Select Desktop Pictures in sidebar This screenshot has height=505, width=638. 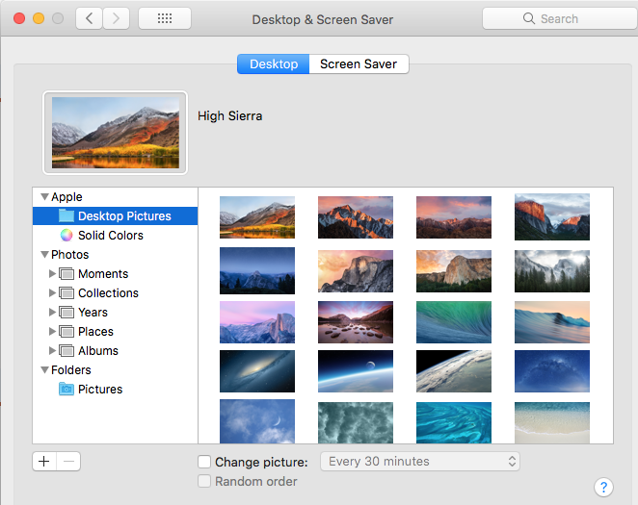click(x=115, y=215)
